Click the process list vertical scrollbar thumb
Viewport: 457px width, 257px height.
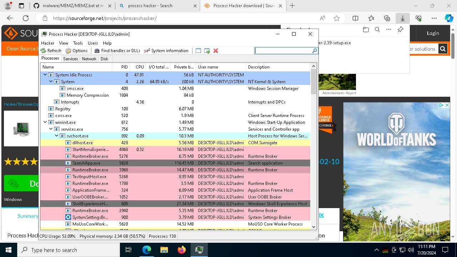[x=314, y=82]
